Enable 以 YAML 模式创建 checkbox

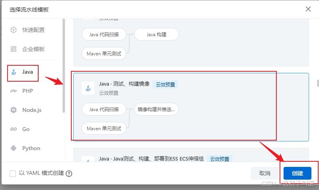13,174
